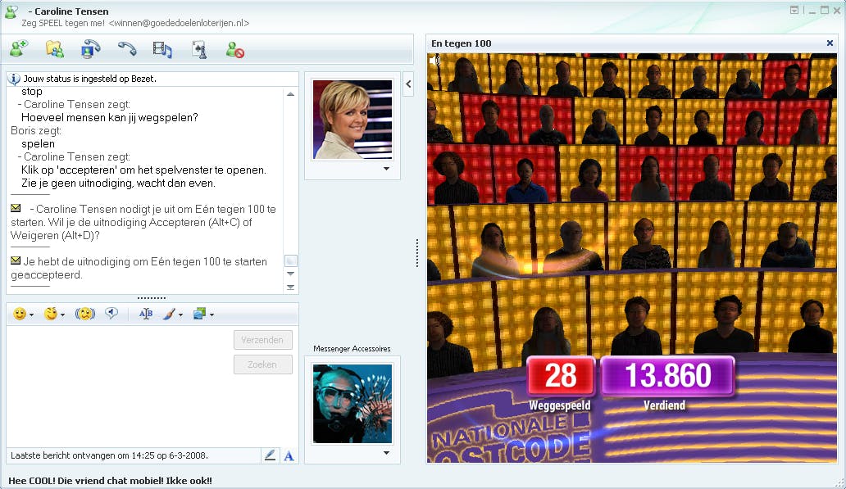Open my display picture options arrow
Viewport: 846px width, 489px height.
click(386, 453)
